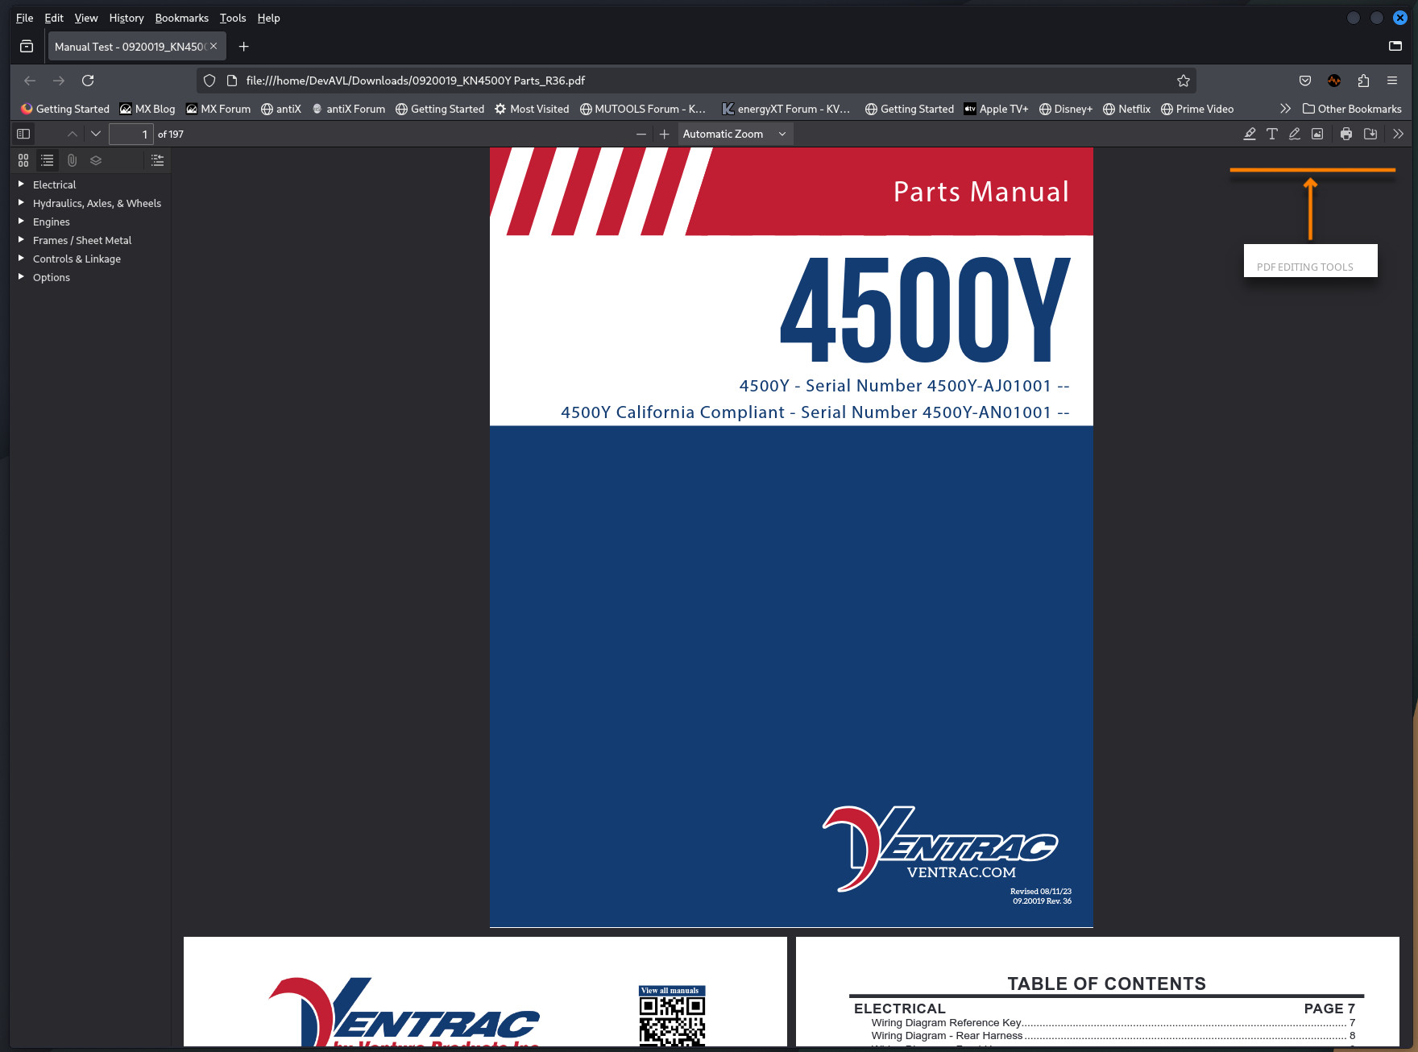The width and height of the screenshot is (1418, 1052).
Task: Print the PDF document
Action: coord(1346,134)
